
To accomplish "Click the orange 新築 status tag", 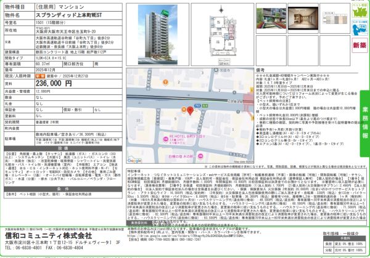I will pos(40,76).
